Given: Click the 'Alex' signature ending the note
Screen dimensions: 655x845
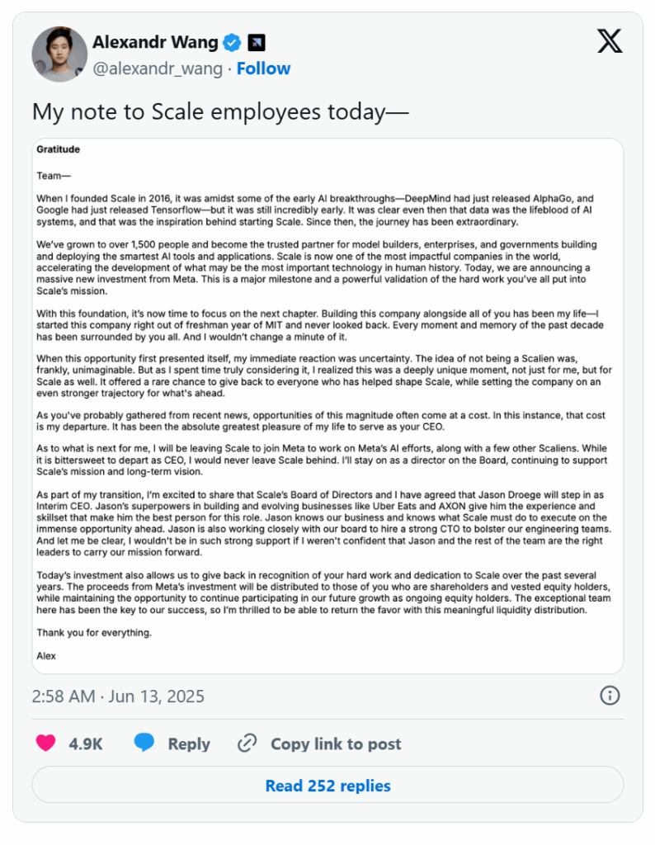Looking at the screenshot, I should 46,656.
